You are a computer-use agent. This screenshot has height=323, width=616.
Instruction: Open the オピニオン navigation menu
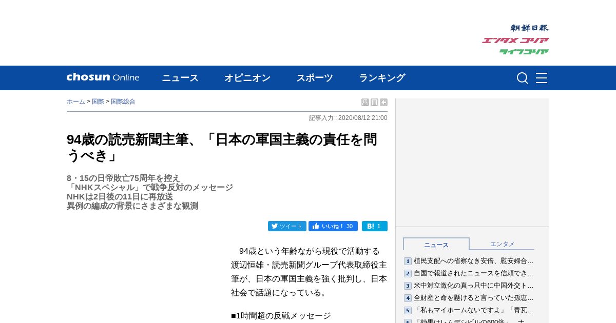247,78
